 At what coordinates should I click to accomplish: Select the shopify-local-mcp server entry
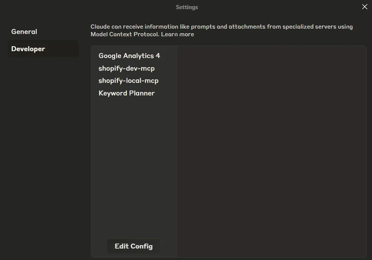(128, 81)
